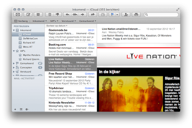
Task: Click the Gemarkeerd count badge 27
Action: [x=40, y=63]
